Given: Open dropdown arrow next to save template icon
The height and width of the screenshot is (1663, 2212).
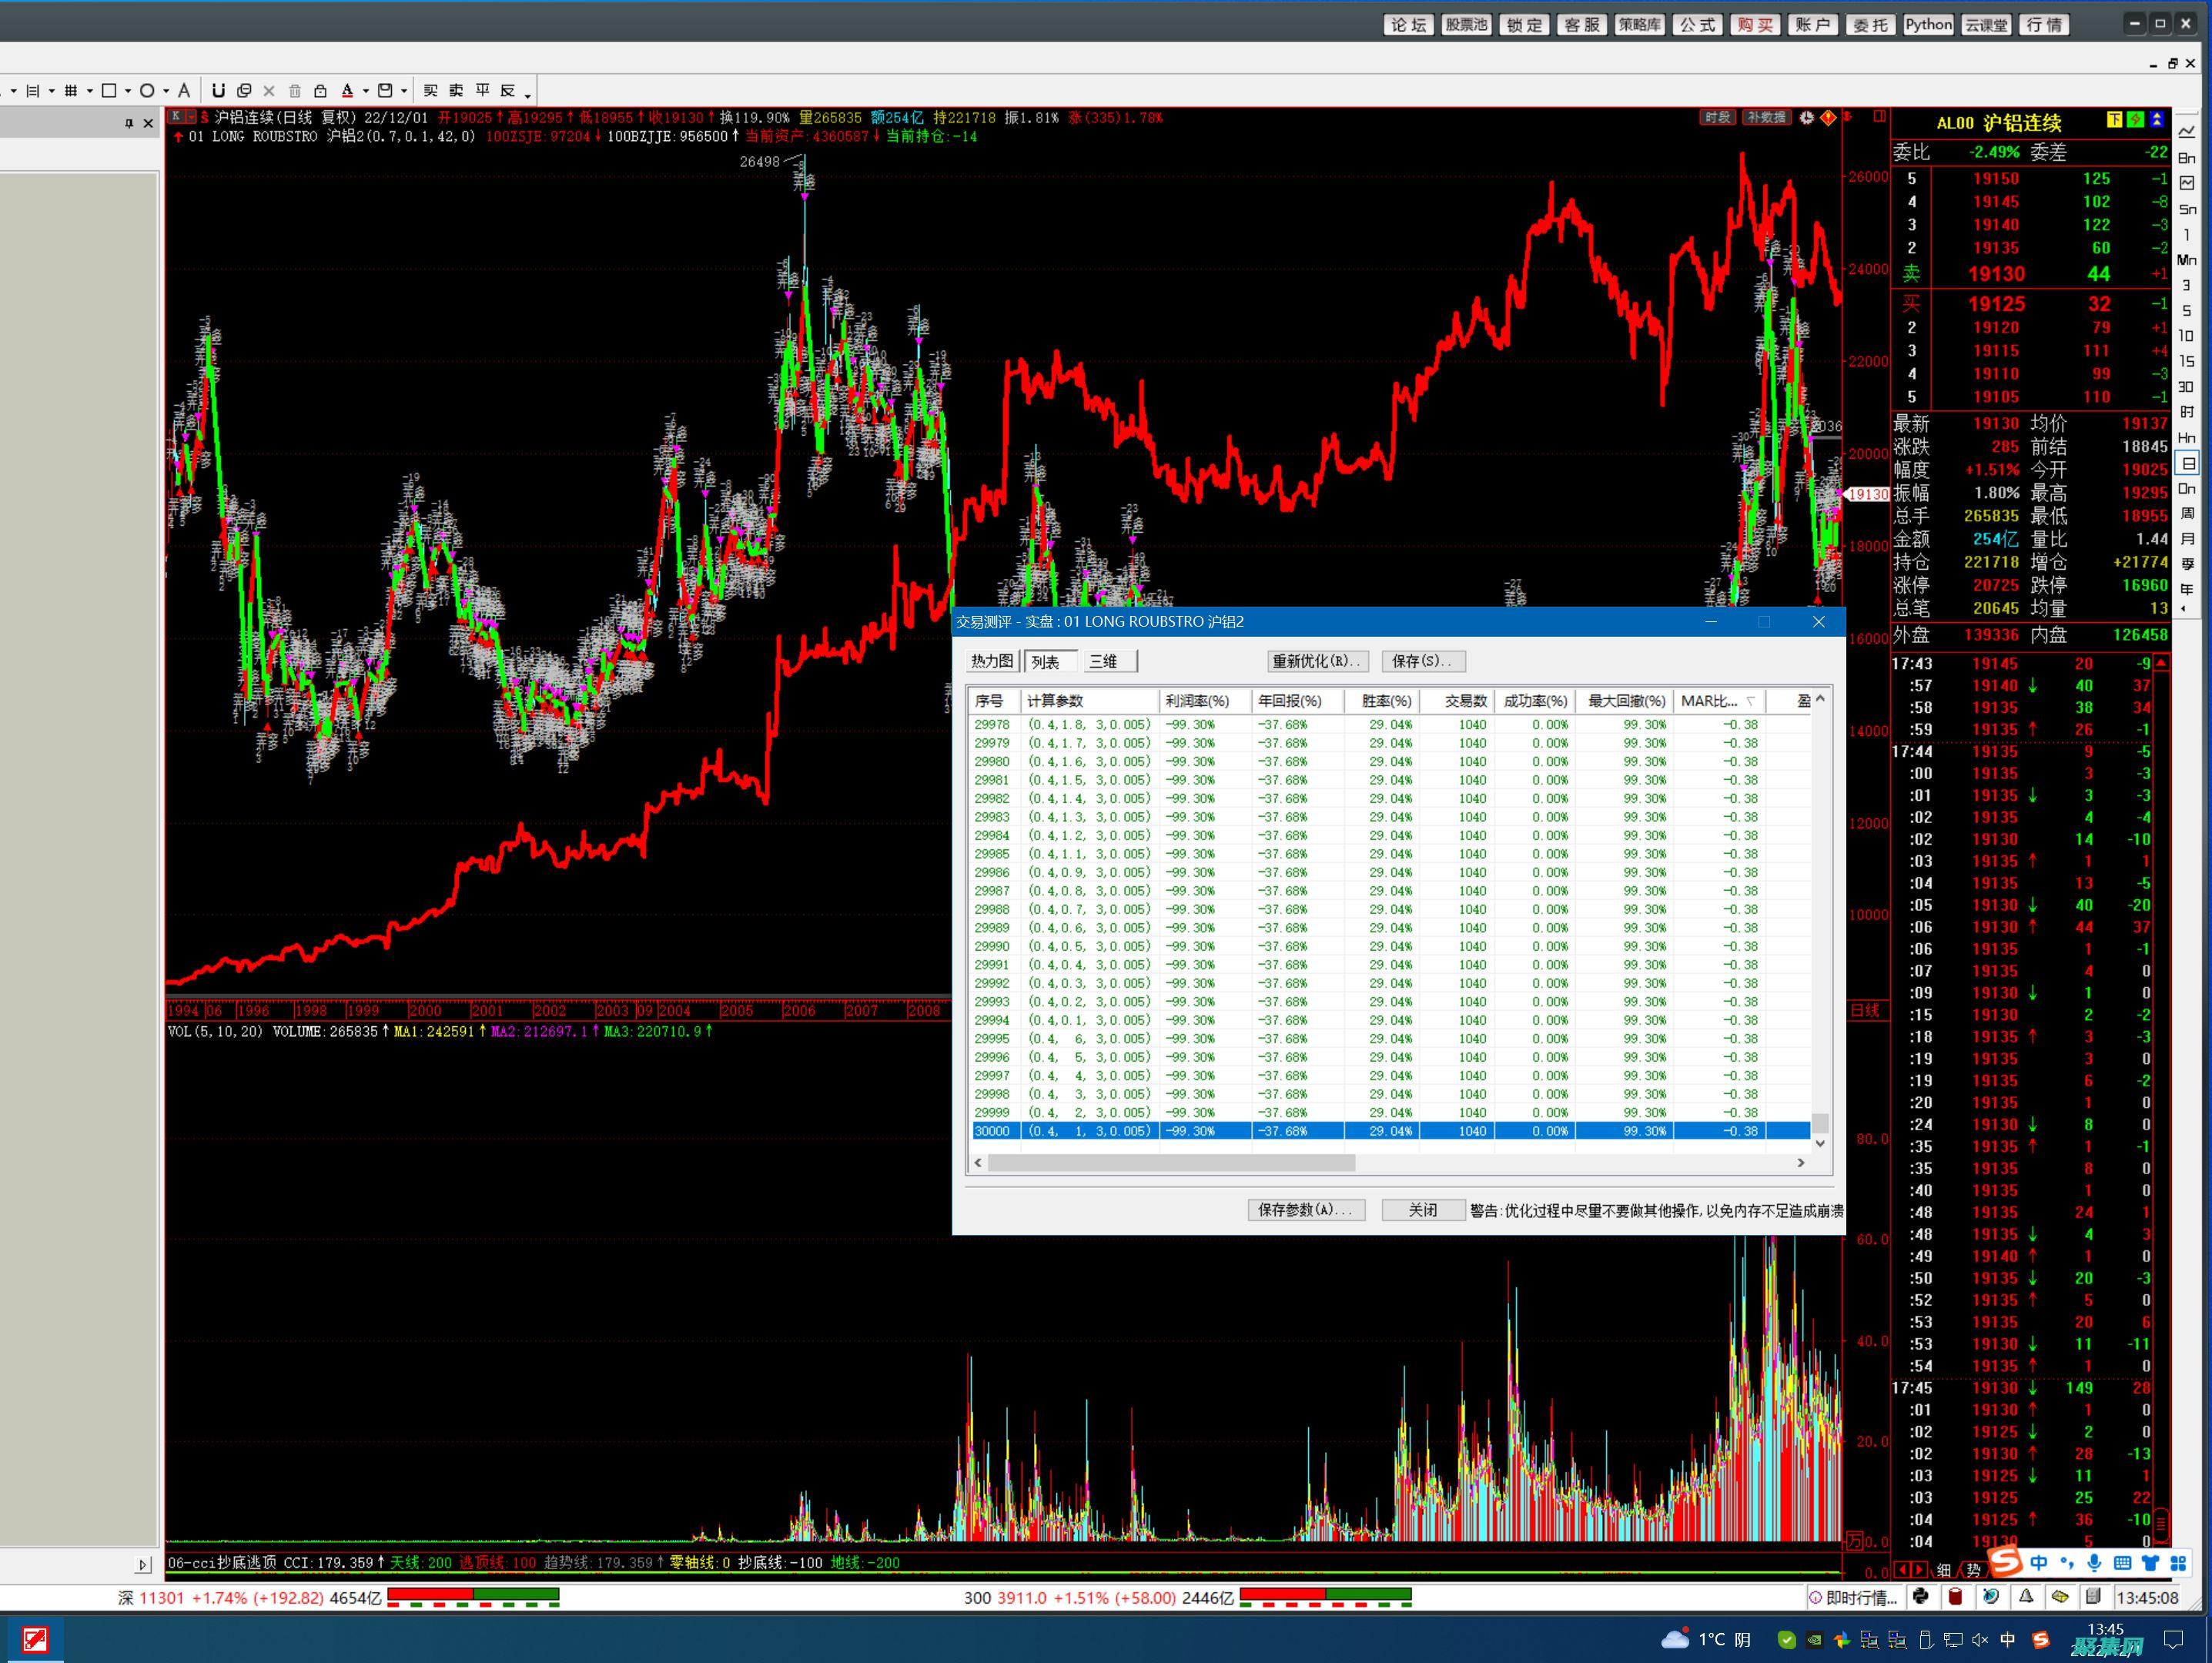Looking at the screenshot, I should (404, 91).
